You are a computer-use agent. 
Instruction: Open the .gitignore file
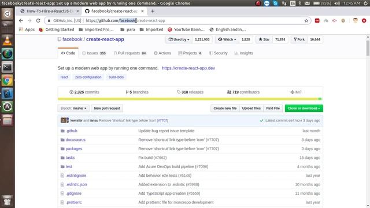(73, 194)
